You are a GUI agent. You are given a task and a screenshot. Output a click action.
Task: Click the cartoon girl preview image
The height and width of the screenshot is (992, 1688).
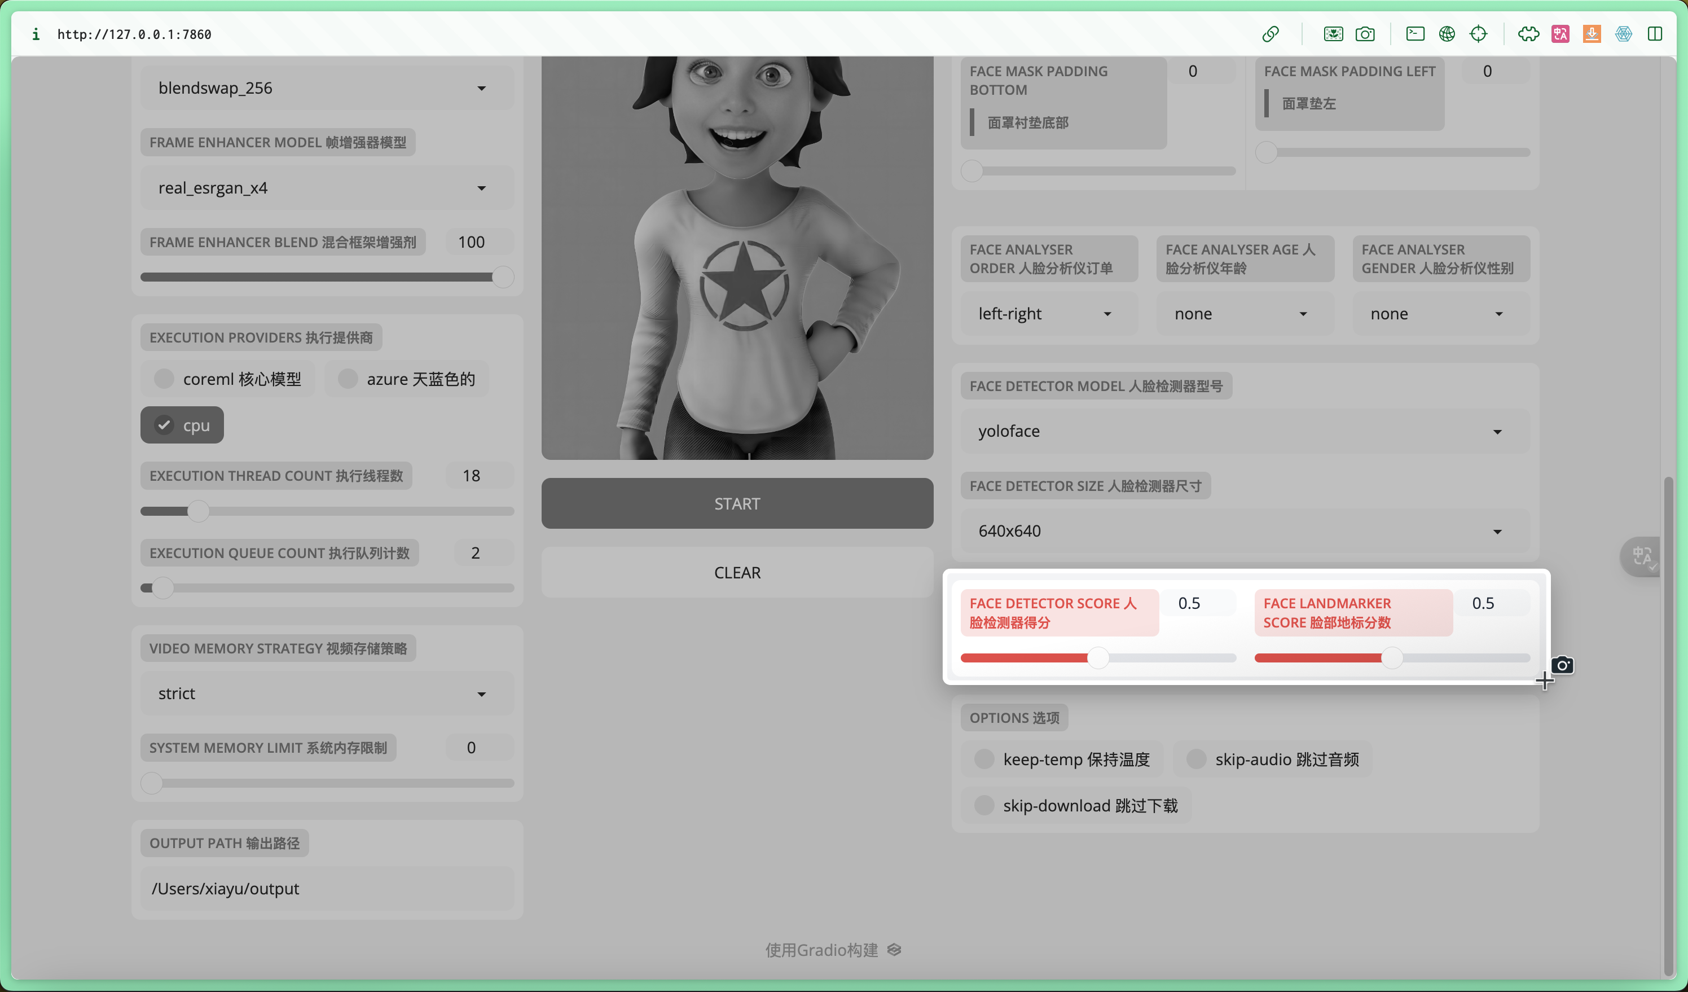tap(737, 258)
